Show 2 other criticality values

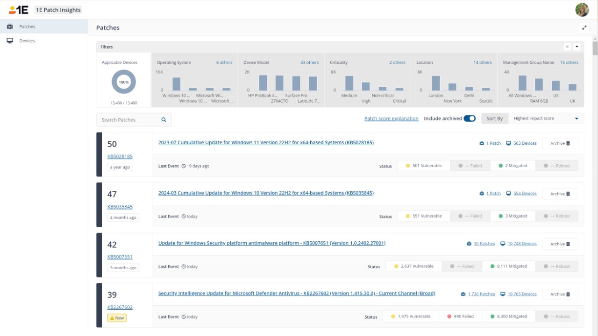[398, 63]
